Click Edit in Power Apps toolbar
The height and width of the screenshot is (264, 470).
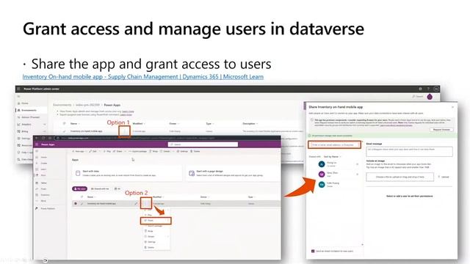coord(93,152)
